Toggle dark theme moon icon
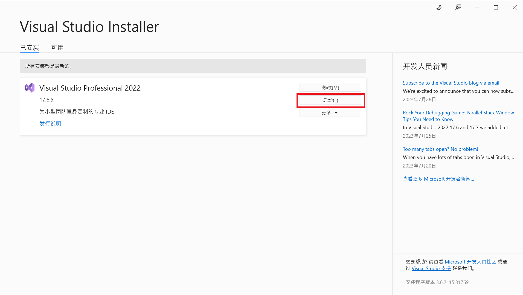 point(439,7)
